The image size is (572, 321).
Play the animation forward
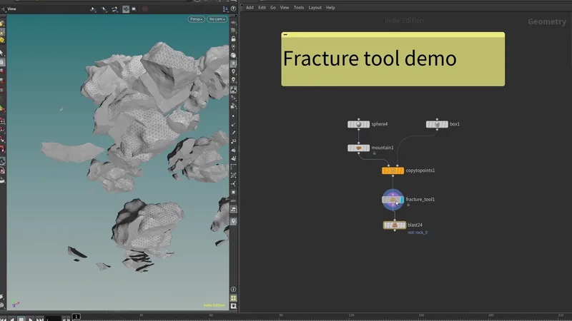[30, 319]
